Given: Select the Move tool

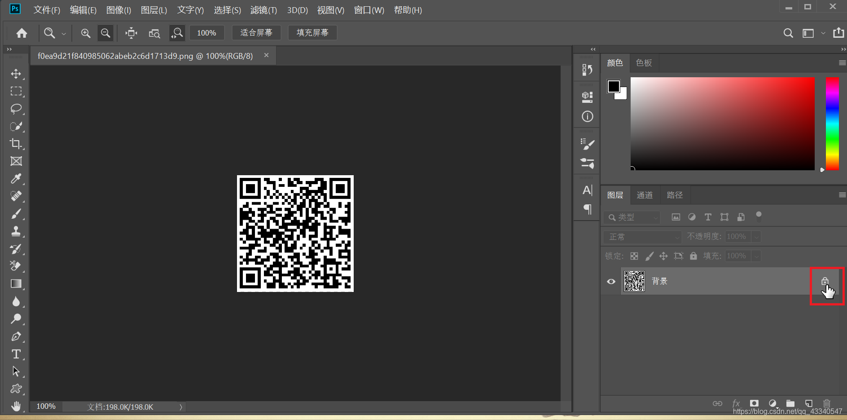Looking at the screenshot, I should coord(16,74).
